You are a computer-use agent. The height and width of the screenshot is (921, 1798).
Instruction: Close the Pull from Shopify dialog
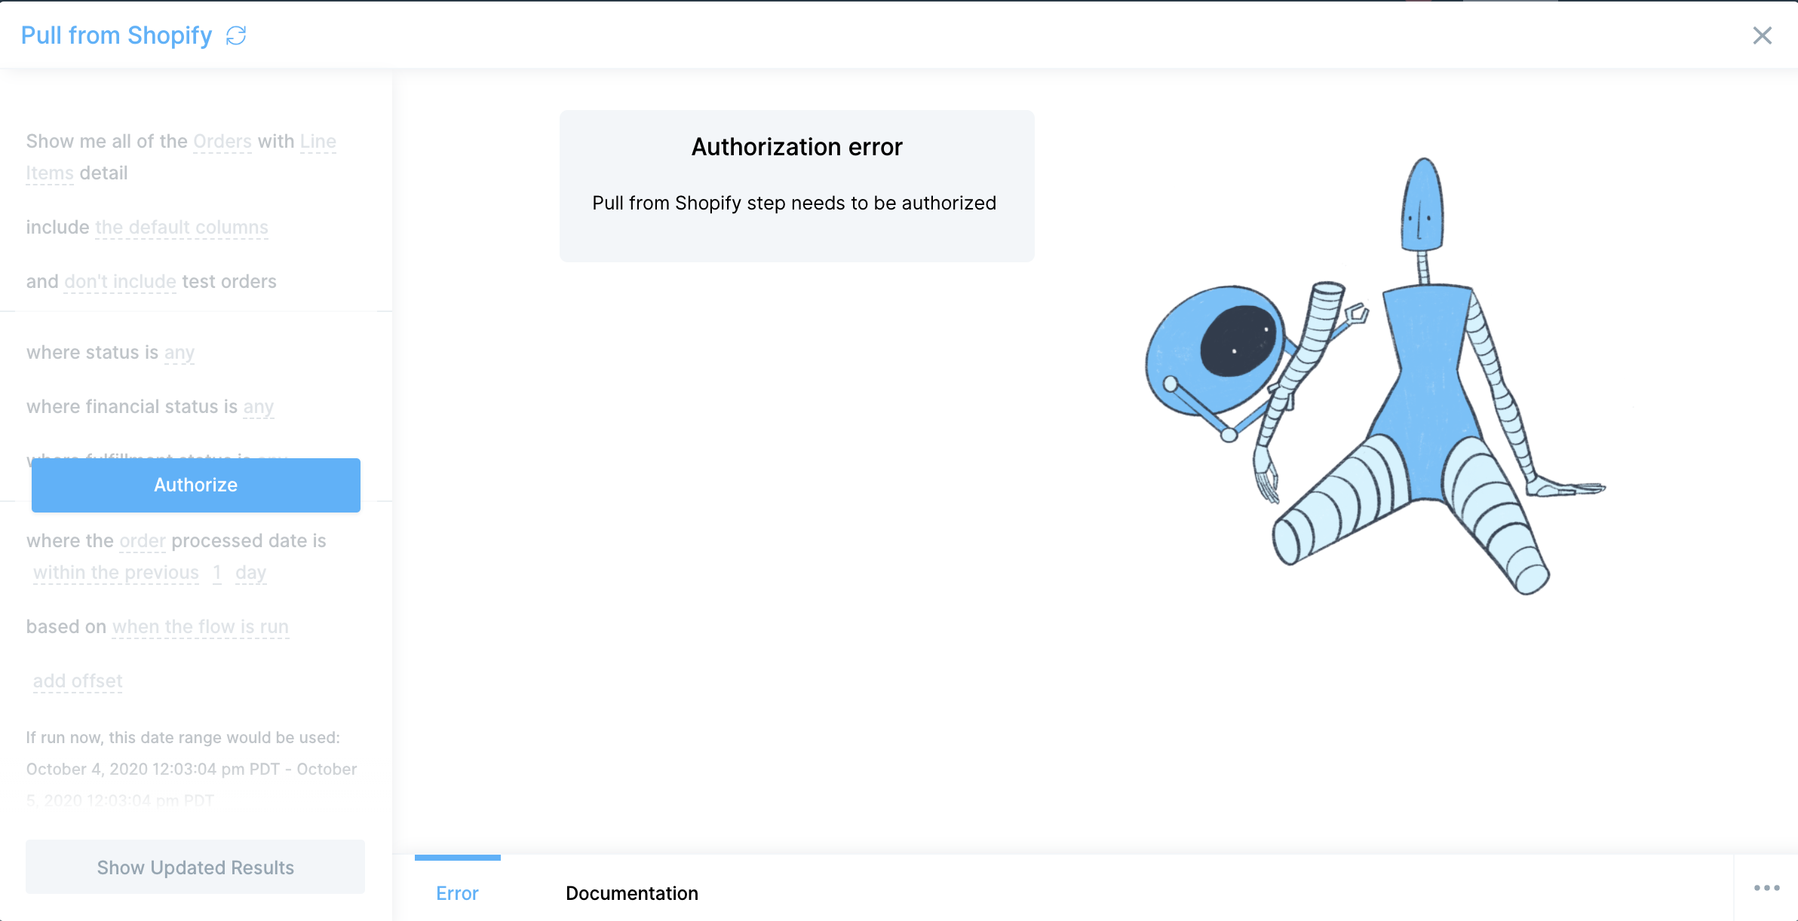1762,35
